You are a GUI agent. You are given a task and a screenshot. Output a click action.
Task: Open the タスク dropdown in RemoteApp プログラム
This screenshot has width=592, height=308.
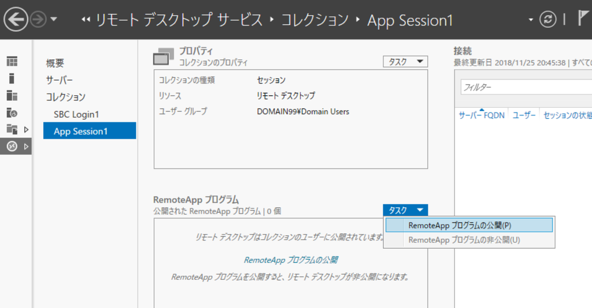(405, 210)
